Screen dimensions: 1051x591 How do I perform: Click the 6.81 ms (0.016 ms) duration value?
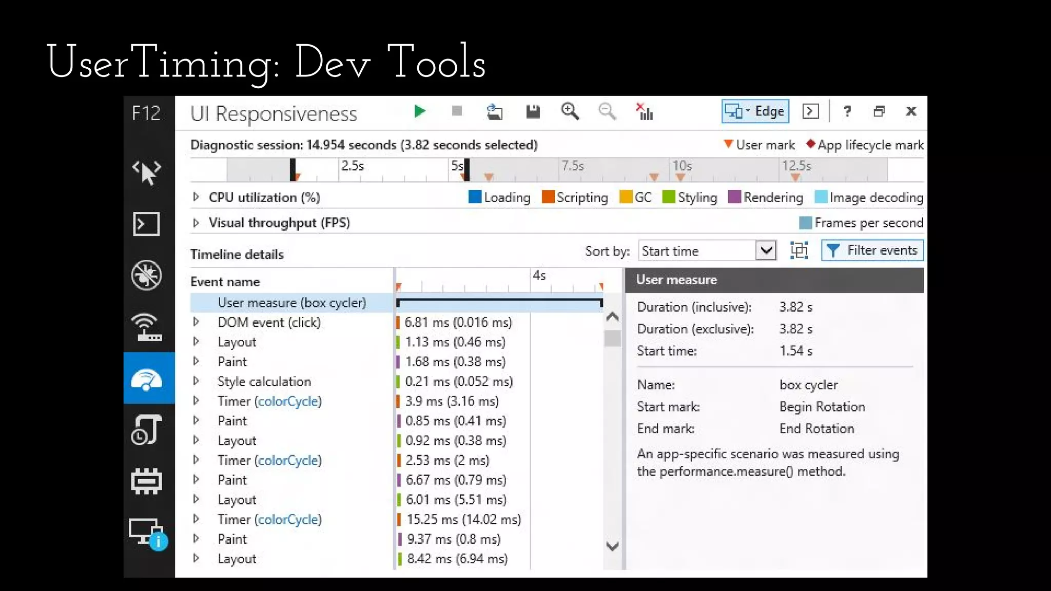[x=458, y=322]
